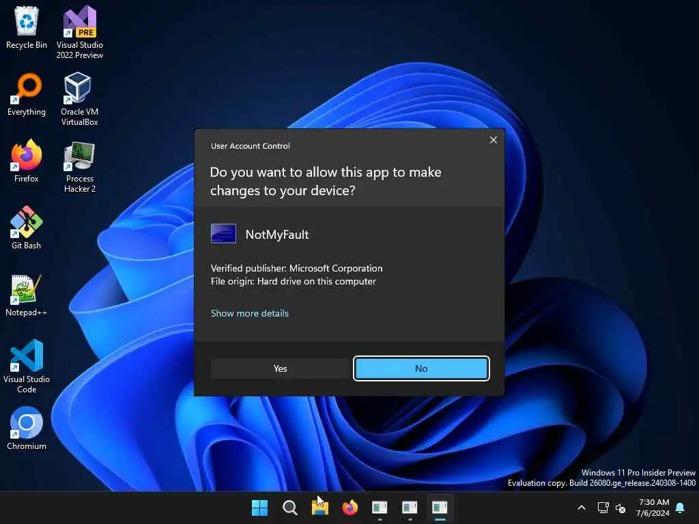Click No to deny changes

coord(421,368)
